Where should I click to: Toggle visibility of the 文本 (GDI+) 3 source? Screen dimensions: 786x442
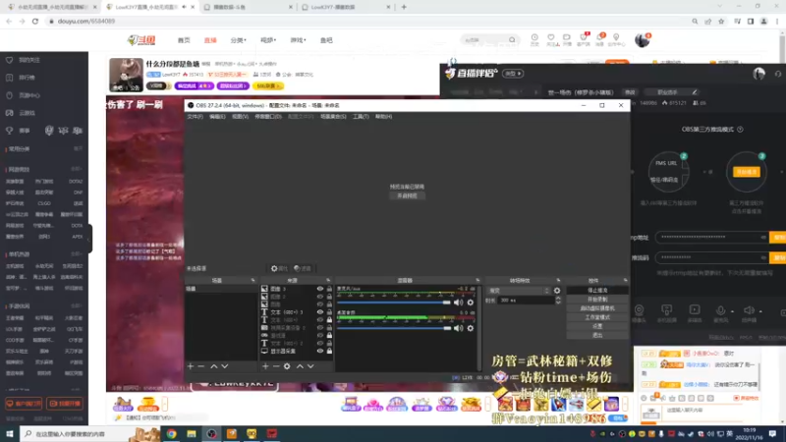point(320,312)
